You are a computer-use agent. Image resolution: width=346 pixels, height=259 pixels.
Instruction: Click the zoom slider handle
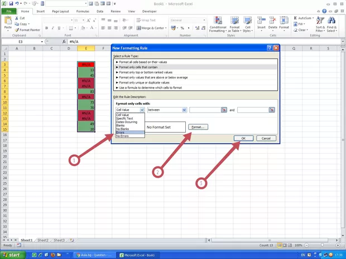(x=322, y=245)
